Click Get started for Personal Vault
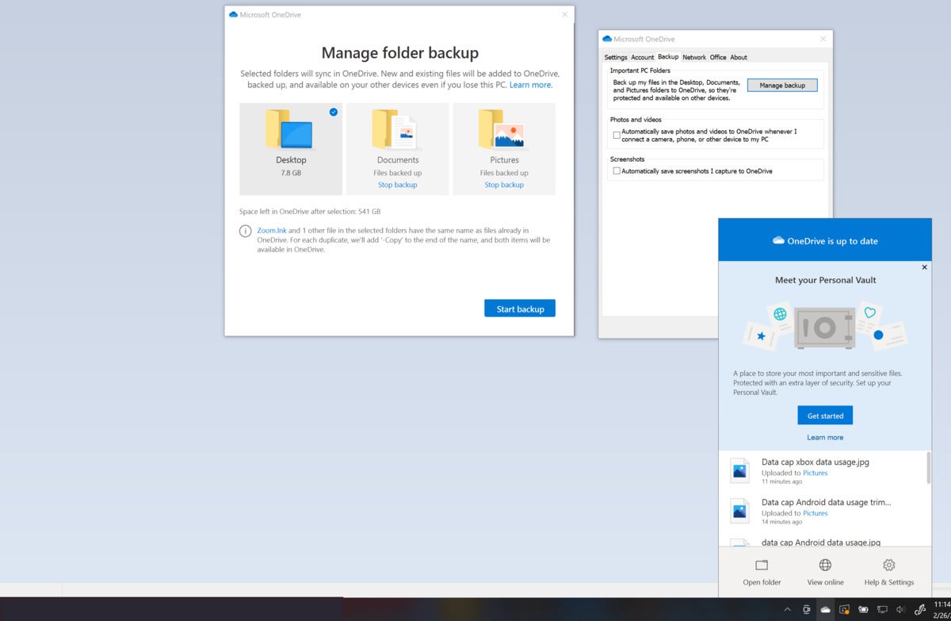This screenshot has width=951, height=621. coord(825,416)
